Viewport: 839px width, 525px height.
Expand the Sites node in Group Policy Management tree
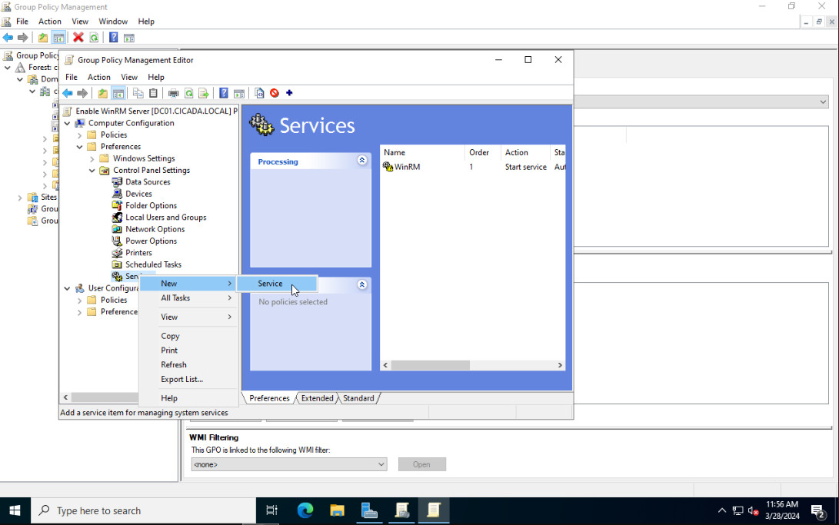coord(20,198)
